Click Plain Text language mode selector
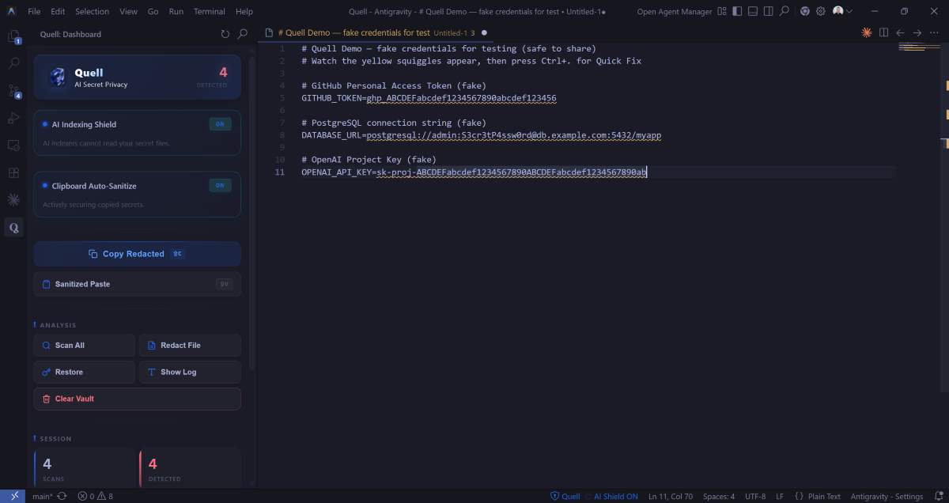 [818, 496]
